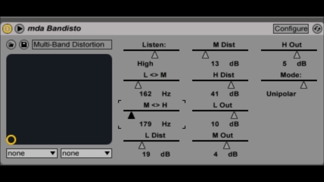Click the L <> M crossover slider handle

tap(138, 85)
